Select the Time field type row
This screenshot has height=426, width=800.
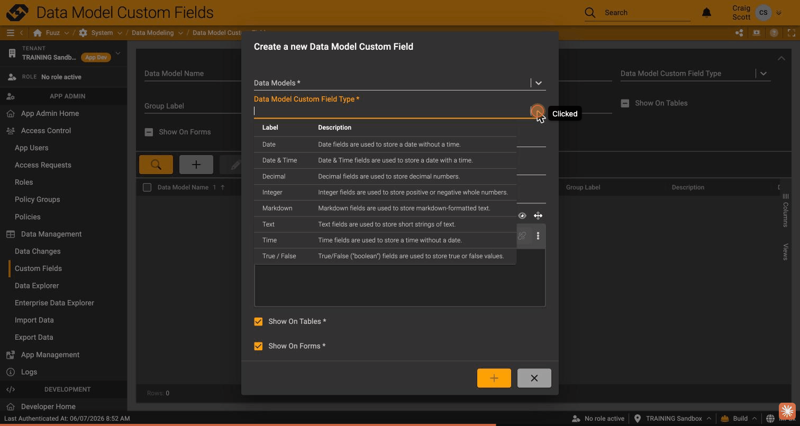pos(385,240)
